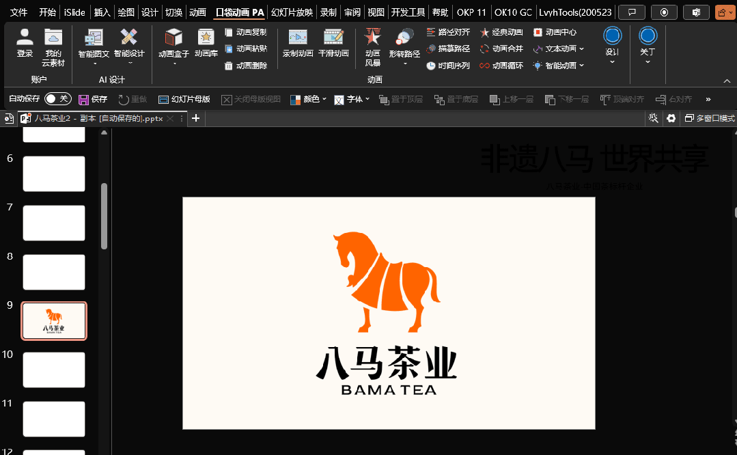The width and height of the screenshot is (737, 455).
Task: Open the 动画库 animation library
Action: (x=206, y=42)
